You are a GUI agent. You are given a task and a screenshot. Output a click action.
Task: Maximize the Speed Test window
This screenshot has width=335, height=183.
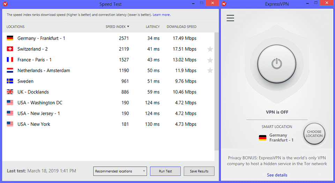[x=201, y=3]
